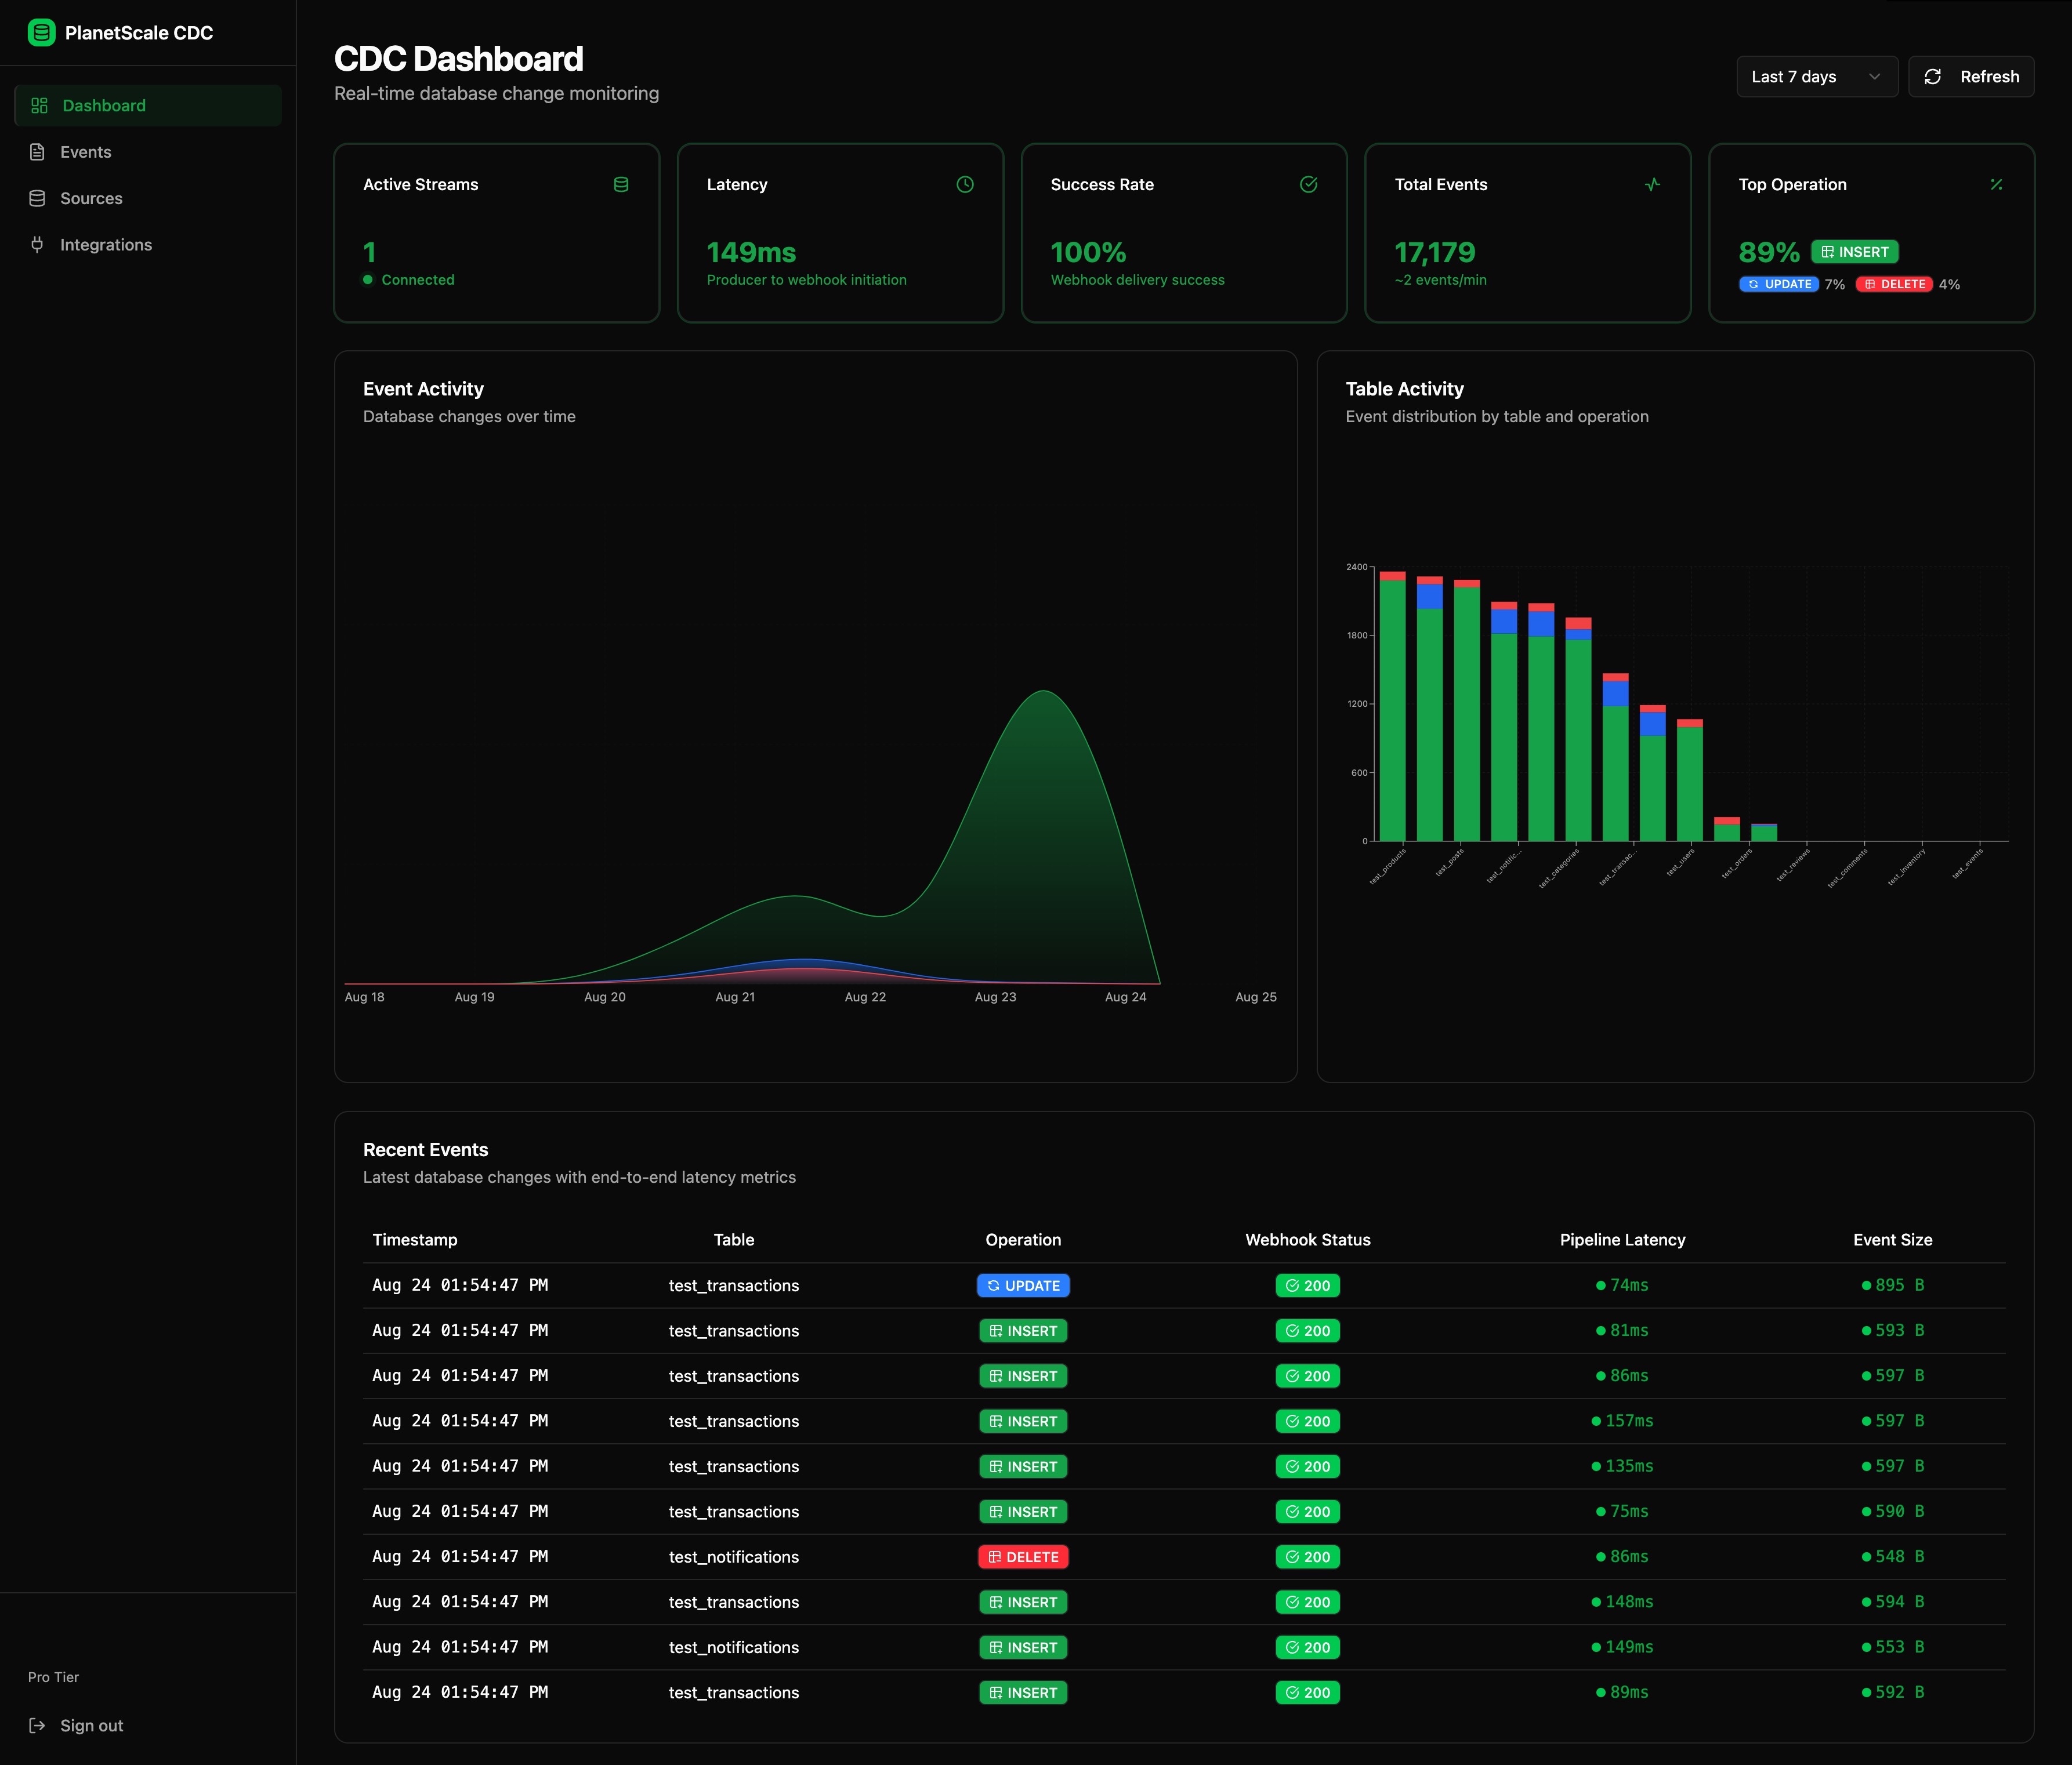Viewport: 2072px width, 1765px height.
Task: Navigate to the Sources page
Action: point(92,198)
